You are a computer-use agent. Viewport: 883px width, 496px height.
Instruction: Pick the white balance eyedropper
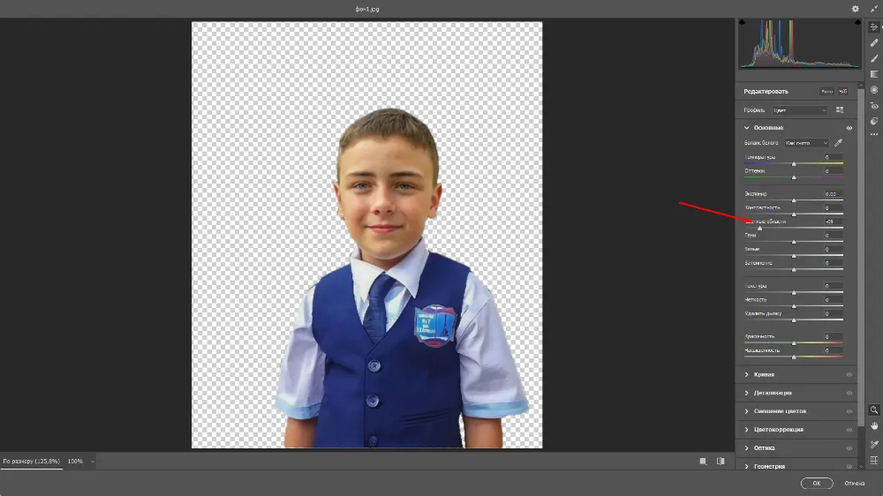(839, 143)
